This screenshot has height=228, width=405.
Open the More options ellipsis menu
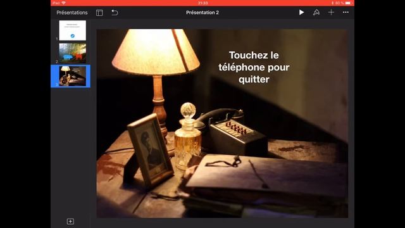click(346, 12)
